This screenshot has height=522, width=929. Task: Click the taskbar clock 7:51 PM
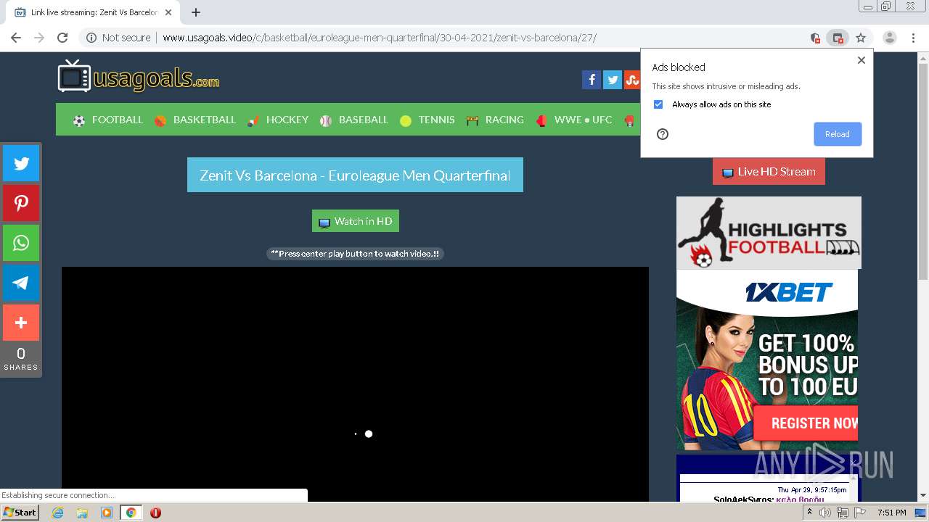(x=891, y=513)
